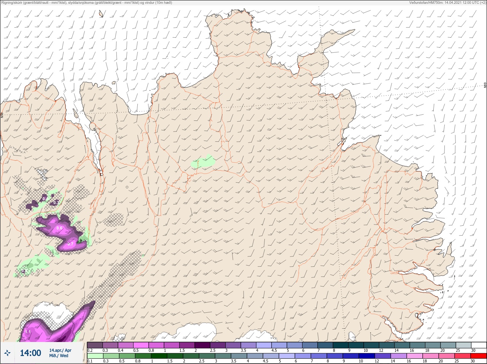Click the pale green 0.1 swatch in lower legend
Image resolution: width=487 pixels, height=364 pixels.
coord(95,356)
